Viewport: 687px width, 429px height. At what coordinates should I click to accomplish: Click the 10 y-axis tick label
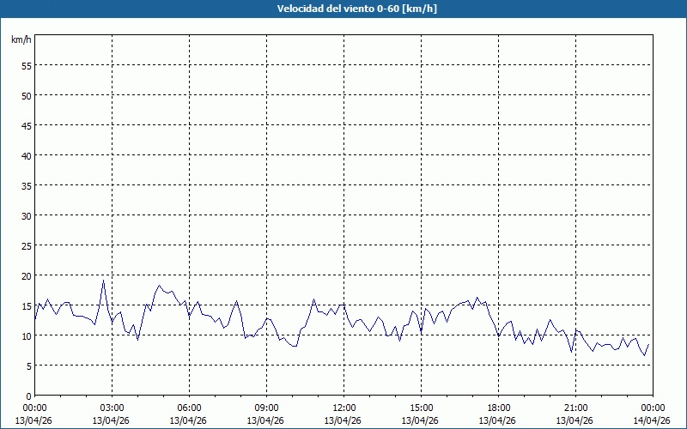[26, 335]
